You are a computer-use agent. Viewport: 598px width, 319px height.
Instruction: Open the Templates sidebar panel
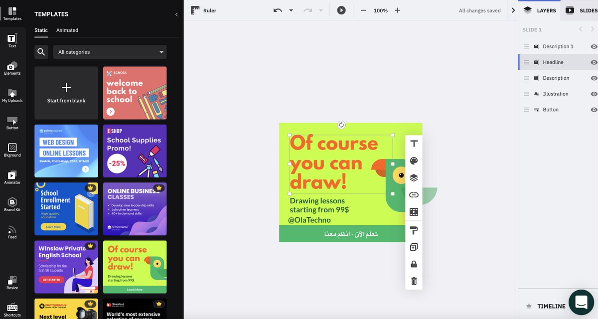(12, 13)
